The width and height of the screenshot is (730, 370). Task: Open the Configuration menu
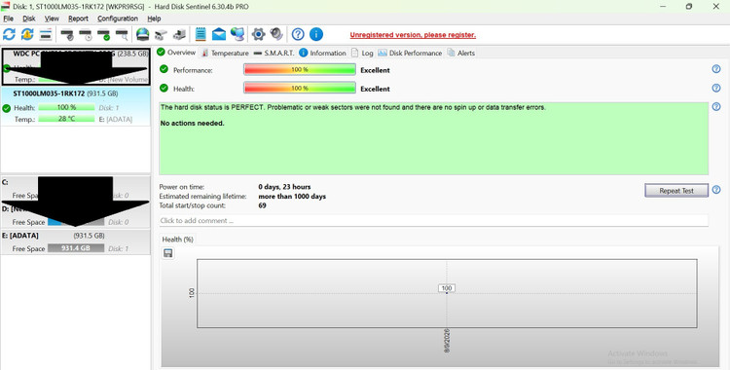click(118, 18)
